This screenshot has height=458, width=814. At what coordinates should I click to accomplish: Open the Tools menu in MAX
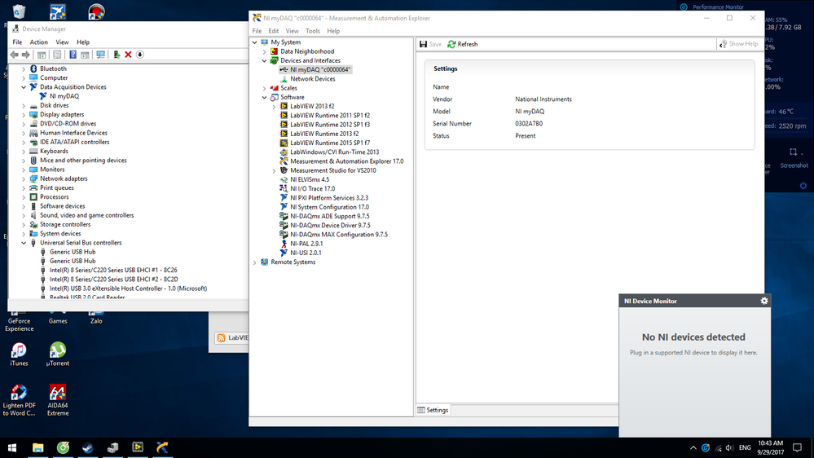[313, 31]
